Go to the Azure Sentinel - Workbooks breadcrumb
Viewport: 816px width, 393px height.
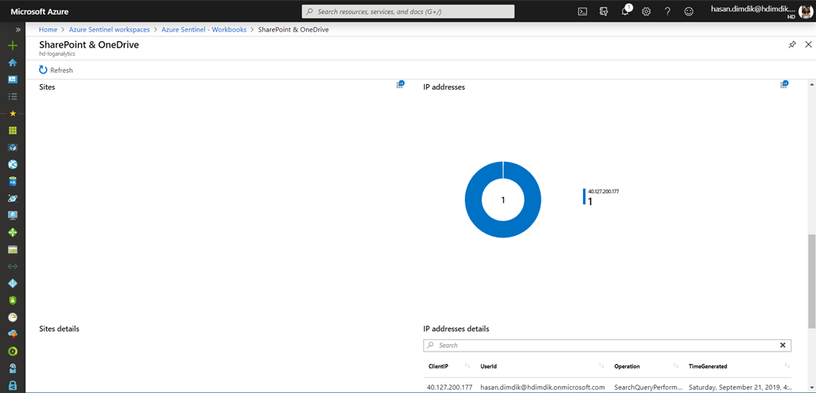pyautogui.click(x=204, y=30)
